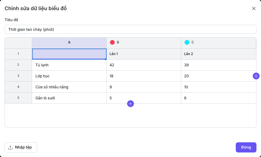Select the cell "Lớp học"
The image size is (261, 157).
(69, 76)
